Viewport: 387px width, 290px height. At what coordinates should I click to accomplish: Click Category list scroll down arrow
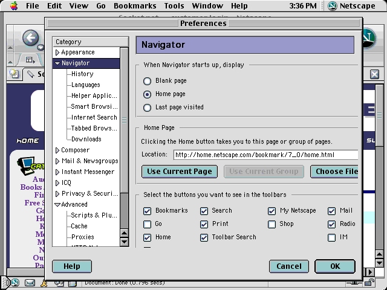124,242
